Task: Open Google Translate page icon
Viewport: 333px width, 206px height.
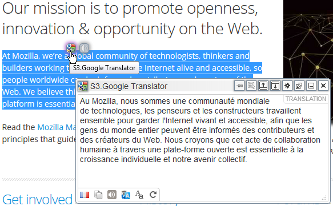Action: 126,195
